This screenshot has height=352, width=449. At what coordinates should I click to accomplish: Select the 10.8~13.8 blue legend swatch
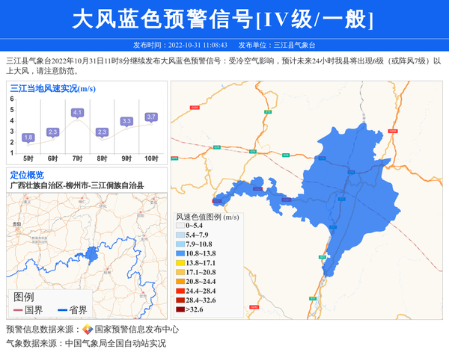click(x=180, y=253)
